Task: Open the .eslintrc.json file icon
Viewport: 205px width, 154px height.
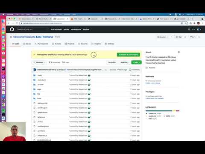Action: (34, 108)
